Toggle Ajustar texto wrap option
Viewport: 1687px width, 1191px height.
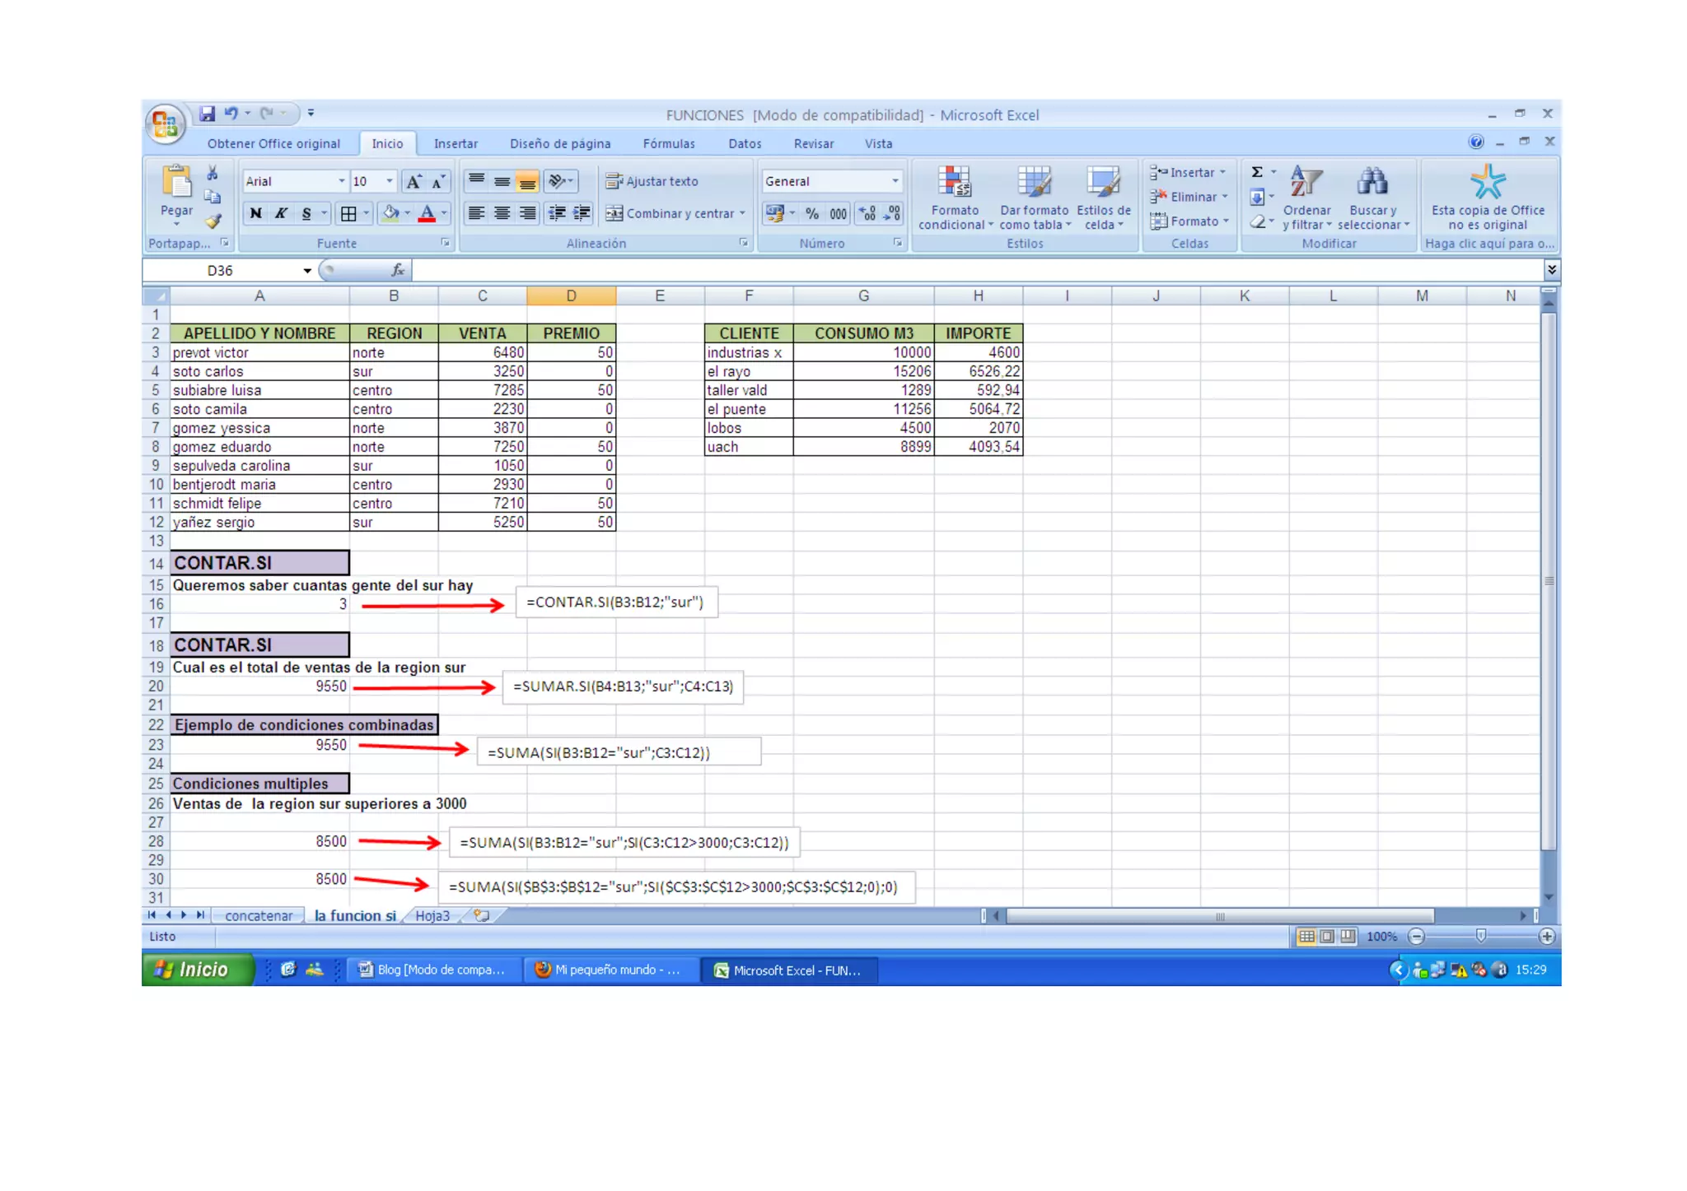pos(652,181)
